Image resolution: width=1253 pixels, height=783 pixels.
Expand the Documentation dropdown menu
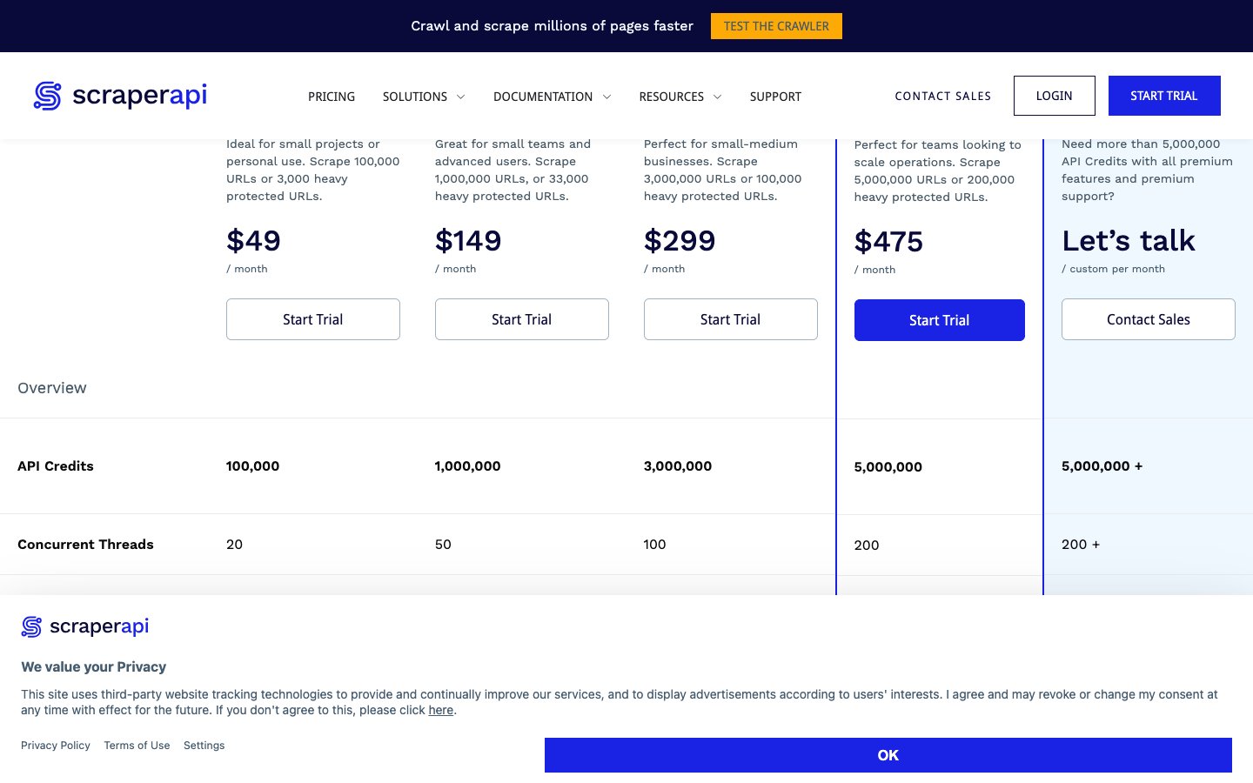point(552,97)
